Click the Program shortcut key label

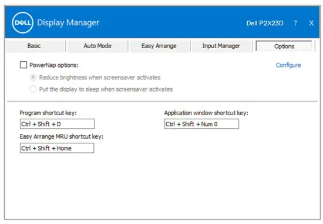(x=48, y=113)
